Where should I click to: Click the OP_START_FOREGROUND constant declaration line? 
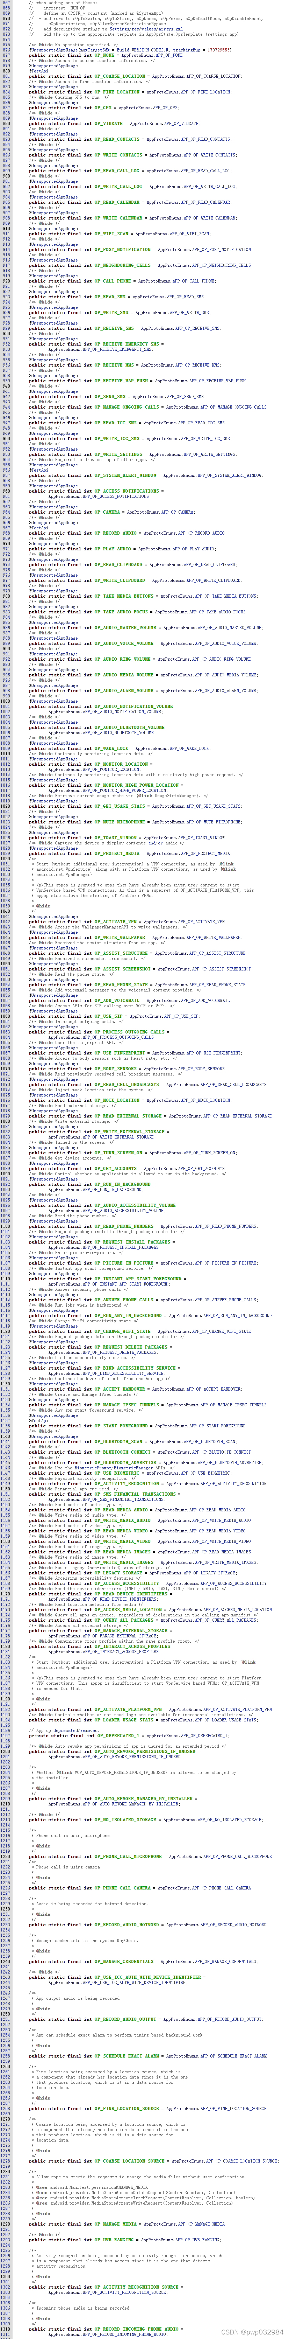coord(138,1426)
